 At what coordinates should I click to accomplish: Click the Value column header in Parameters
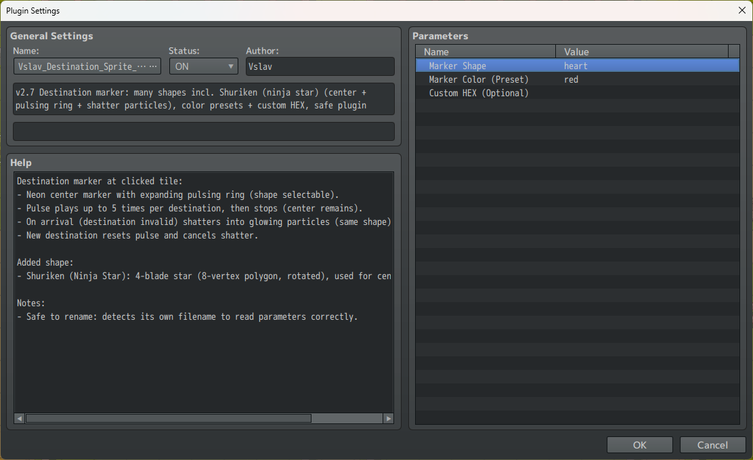[x=642, y=51]
